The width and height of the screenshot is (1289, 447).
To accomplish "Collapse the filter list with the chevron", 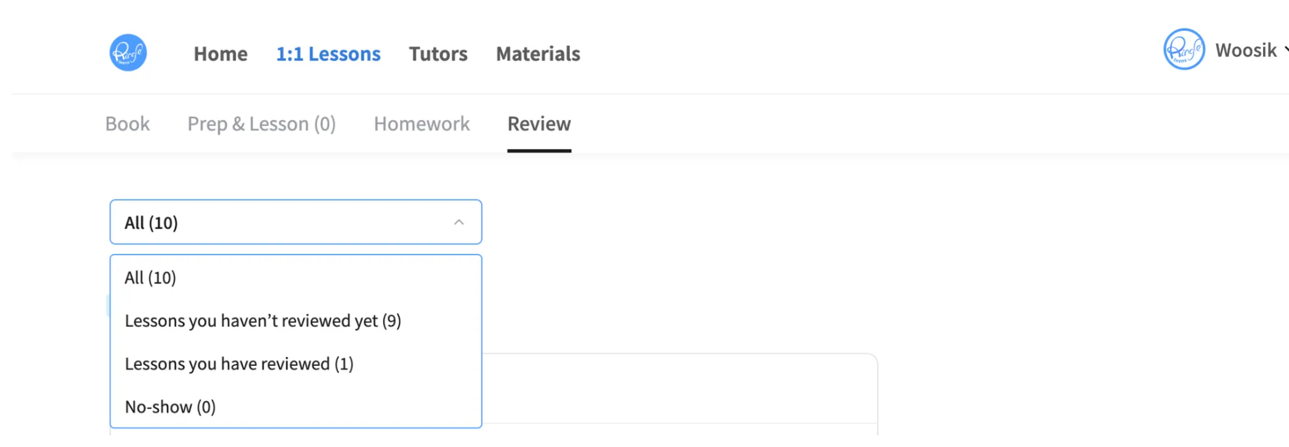I will 459,223.
